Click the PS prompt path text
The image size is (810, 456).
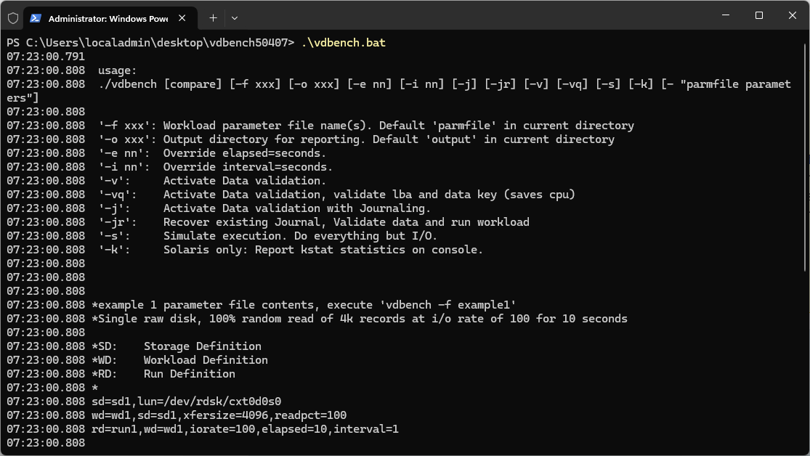coord(150,43)
